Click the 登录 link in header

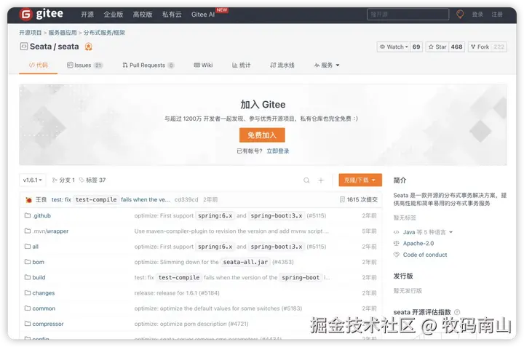point(477,15)
